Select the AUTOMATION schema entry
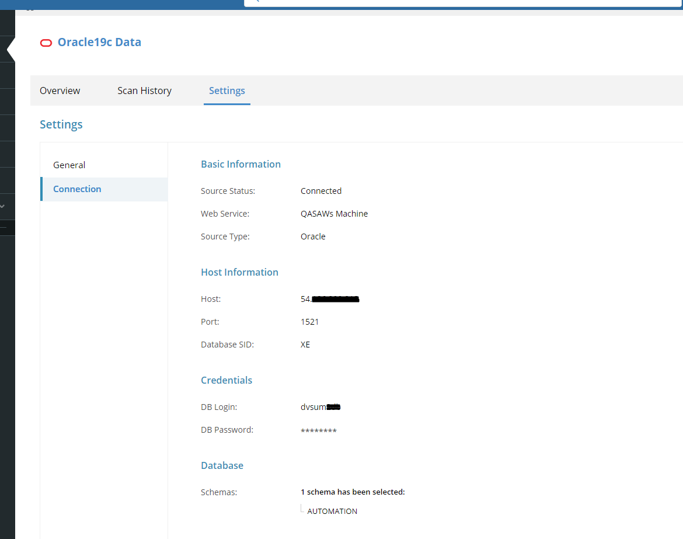Screen dimensions: 683x539 (x=332, y=512)
